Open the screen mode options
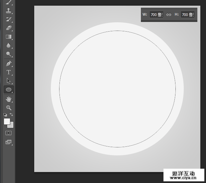Image resolution: width=206 pixels, height=183 pixels. point(9,142)
